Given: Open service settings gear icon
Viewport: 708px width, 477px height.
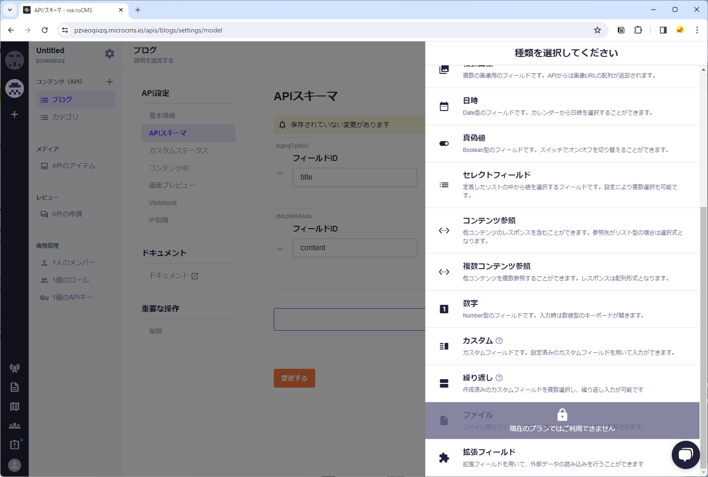Looking at the screenshot, I should pyautogui.click(x=110, y=54).
